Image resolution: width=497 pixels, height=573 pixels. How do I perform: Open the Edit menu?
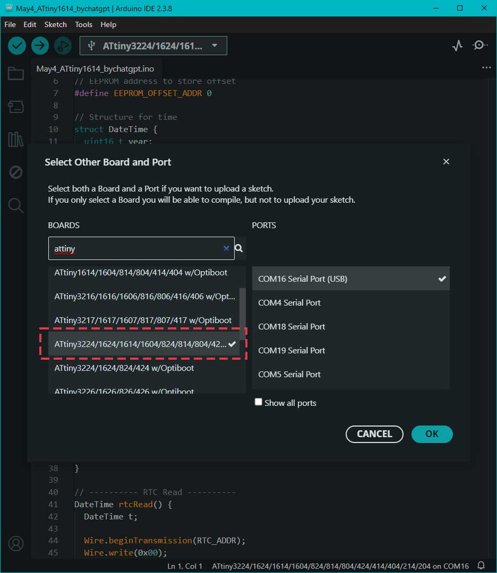tap(30, 24)
